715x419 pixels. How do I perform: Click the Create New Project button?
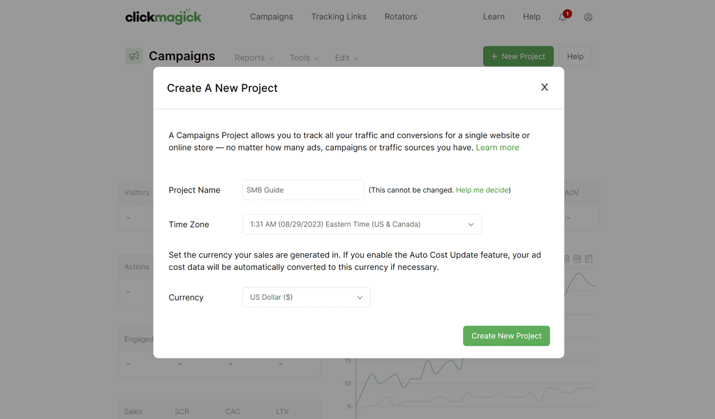tap(506, 335)
